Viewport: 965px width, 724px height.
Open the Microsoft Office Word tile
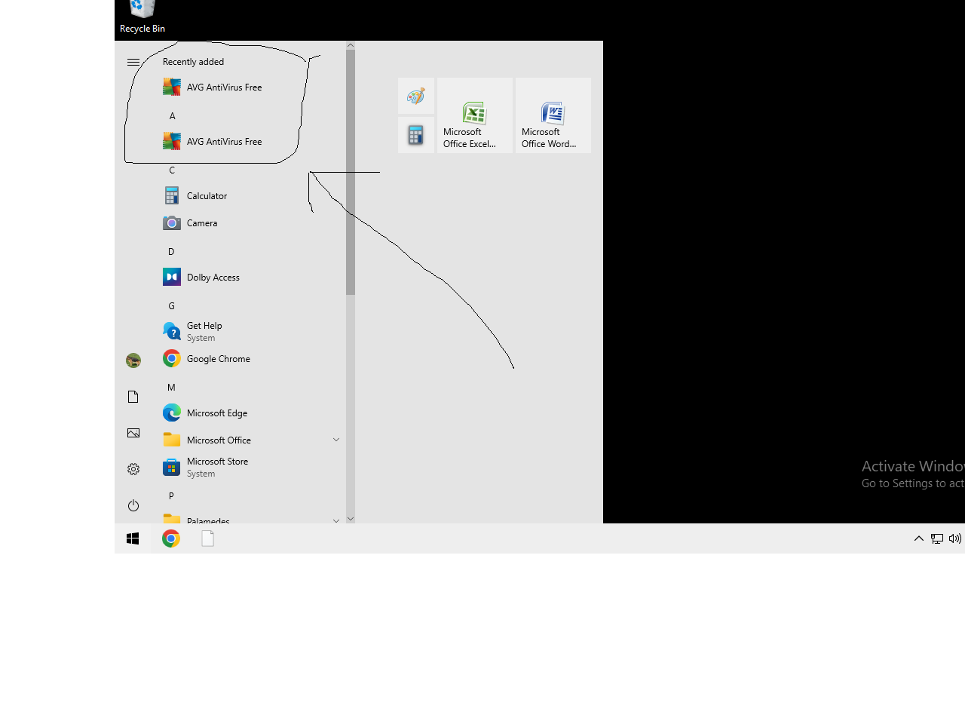coord(553,115)
